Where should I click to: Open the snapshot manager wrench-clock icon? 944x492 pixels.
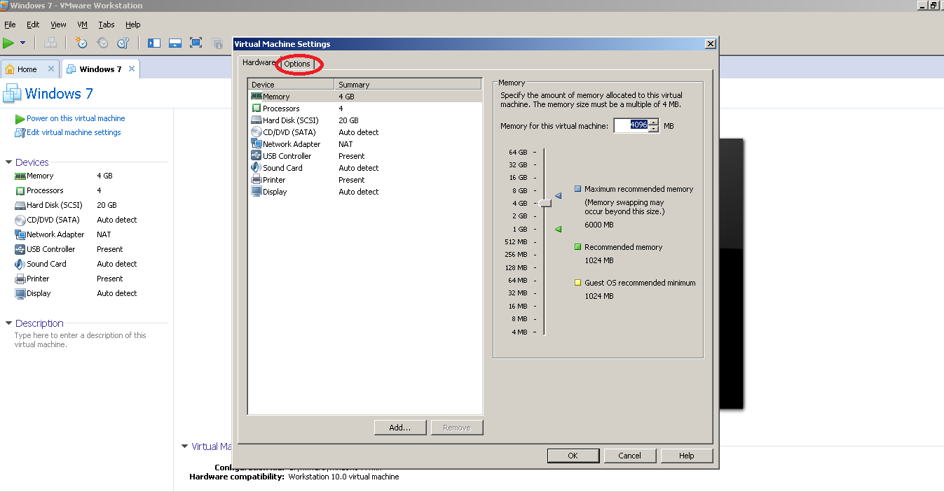123,43
